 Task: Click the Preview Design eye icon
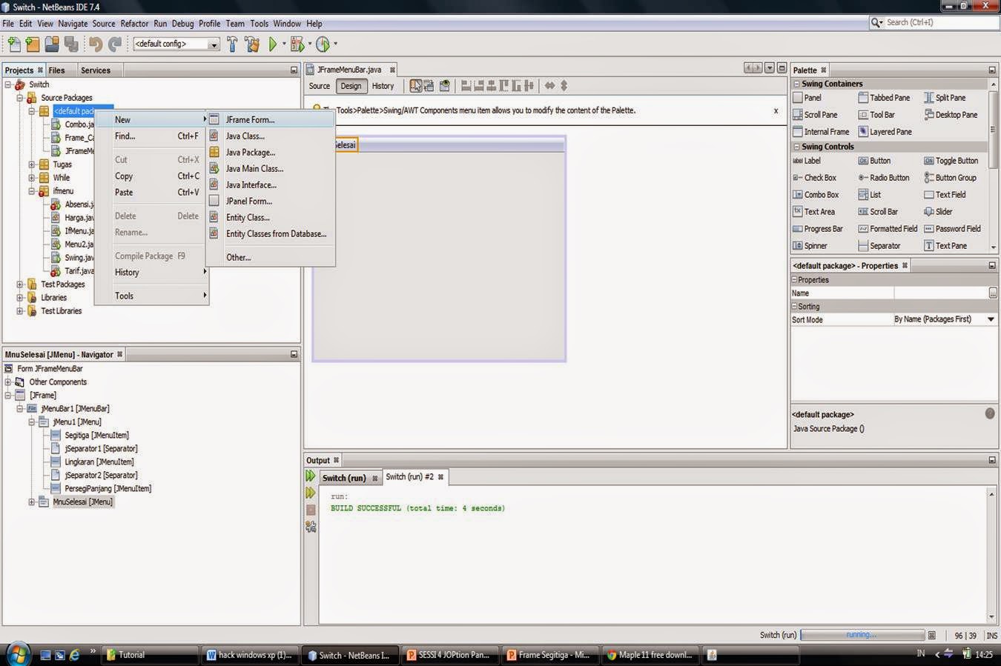pos(444,86)
